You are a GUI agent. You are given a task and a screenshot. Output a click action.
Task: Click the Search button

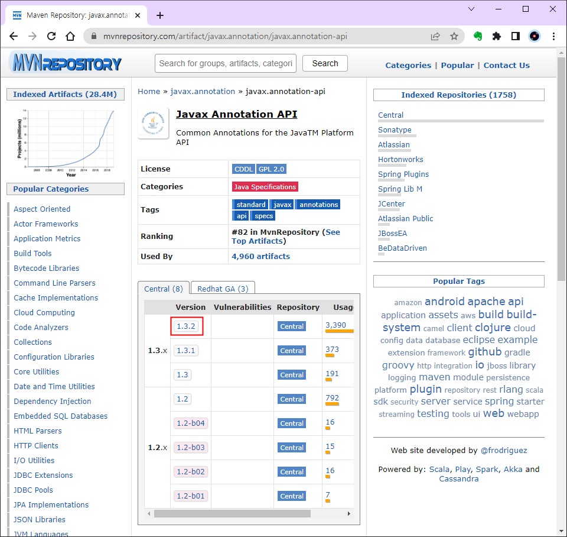point(325,63)
